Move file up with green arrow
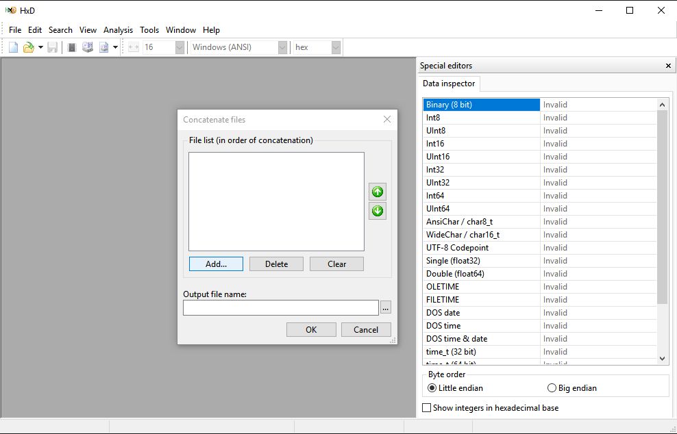The width and height of the screenshot is (677, 434). [377, 192]
